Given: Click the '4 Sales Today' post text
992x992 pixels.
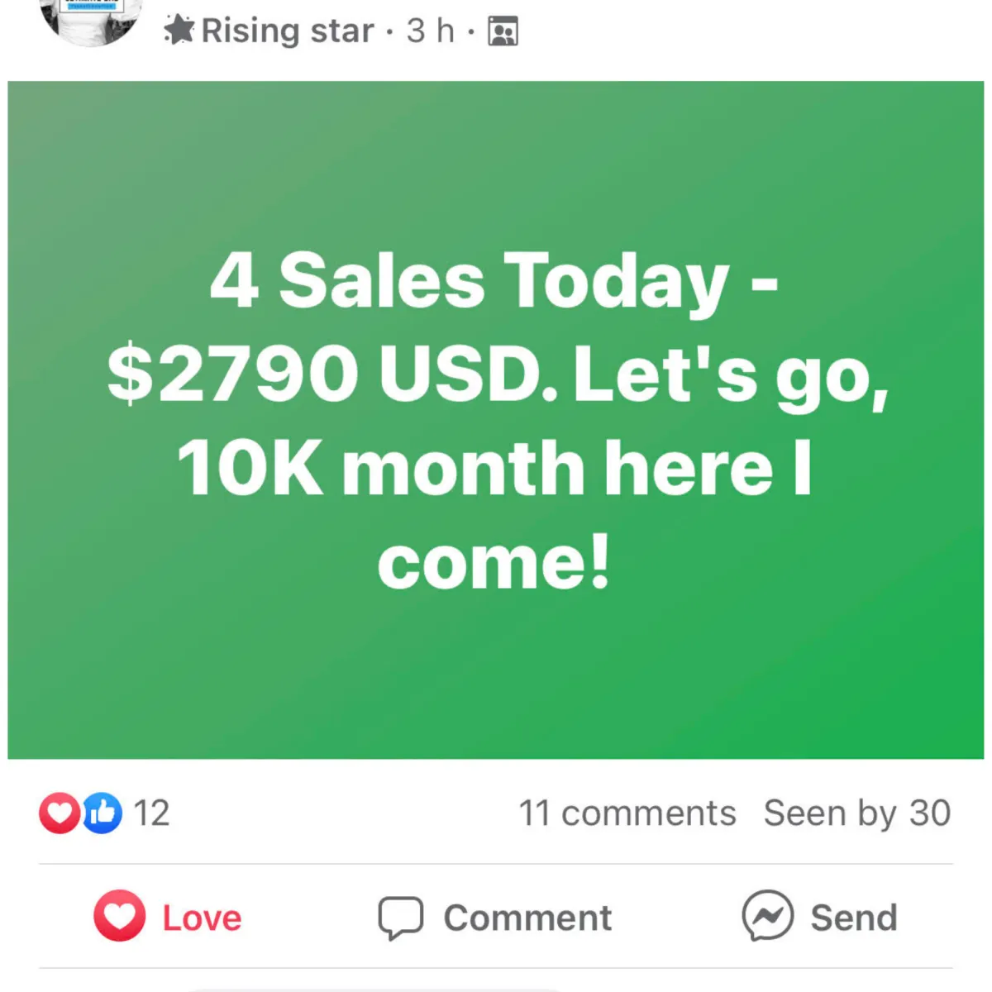Looking at the screenshot, I should (x=470, y=281).
